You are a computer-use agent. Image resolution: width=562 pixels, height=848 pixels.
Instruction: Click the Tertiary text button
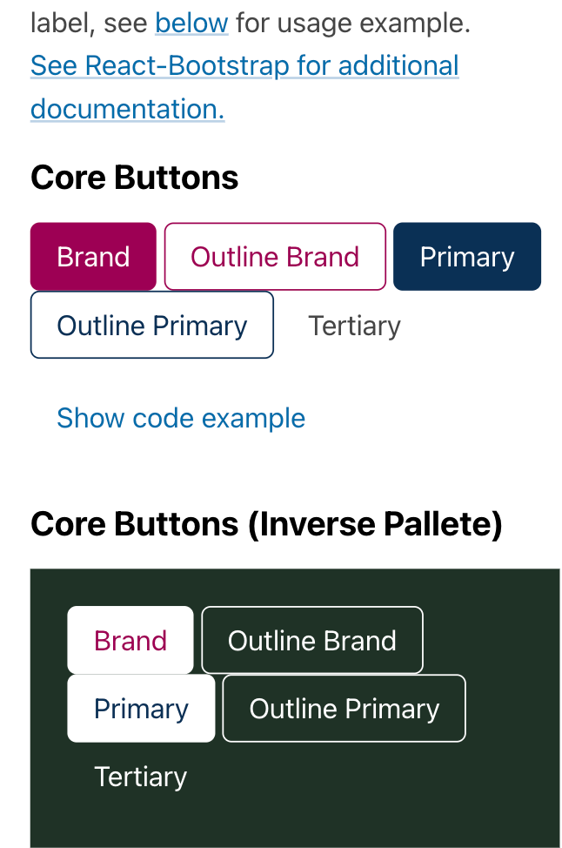point(354,325)
